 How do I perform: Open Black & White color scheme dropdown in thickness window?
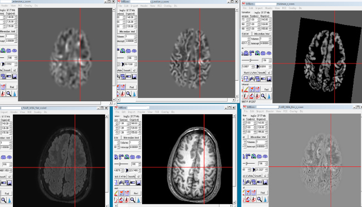(x=250, y=72)
